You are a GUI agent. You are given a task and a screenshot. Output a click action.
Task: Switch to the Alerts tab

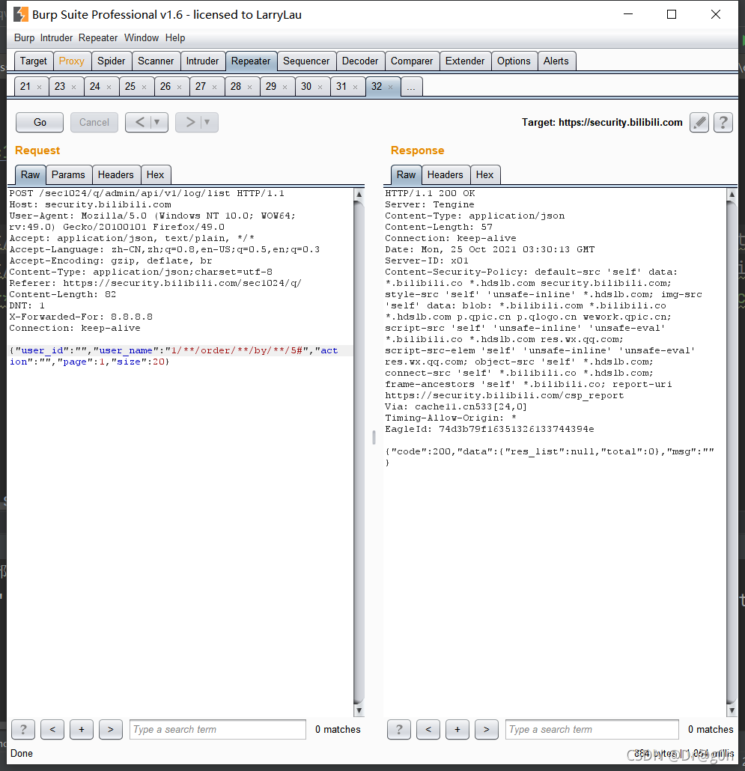[556, 61]
